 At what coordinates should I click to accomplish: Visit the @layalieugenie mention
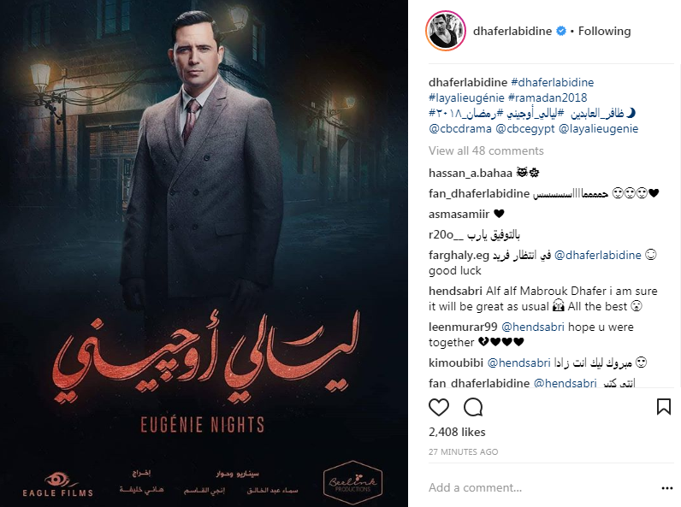click(x=599, y=129)
